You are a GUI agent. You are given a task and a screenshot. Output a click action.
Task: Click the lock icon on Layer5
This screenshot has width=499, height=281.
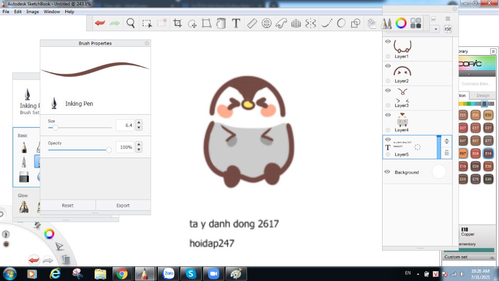tap(447, 153)
